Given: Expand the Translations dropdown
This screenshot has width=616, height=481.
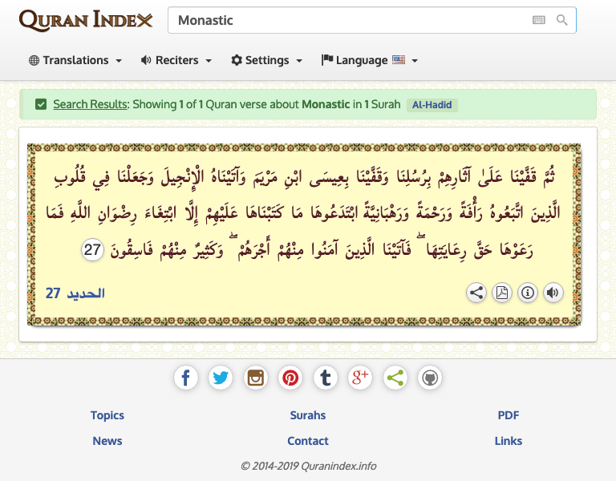Looking at the screenshot, I should pyautogui.click(x=75, y=60).
